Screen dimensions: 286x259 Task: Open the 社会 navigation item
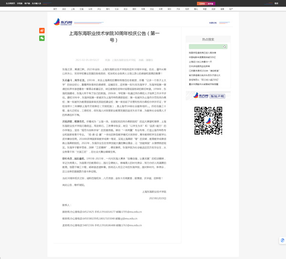pyautogui.click(x=117, y=9)
